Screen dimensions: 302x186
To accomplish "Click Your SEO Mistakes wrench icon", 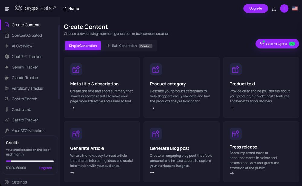I will coord(7,131).
